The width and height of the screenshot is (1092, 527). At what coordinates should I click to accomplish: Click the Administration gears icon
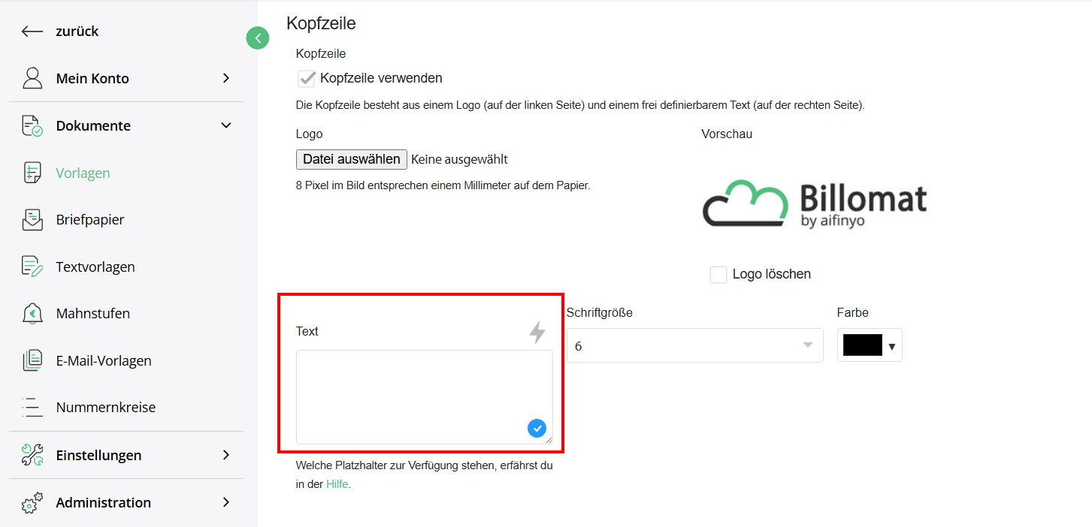32,502
